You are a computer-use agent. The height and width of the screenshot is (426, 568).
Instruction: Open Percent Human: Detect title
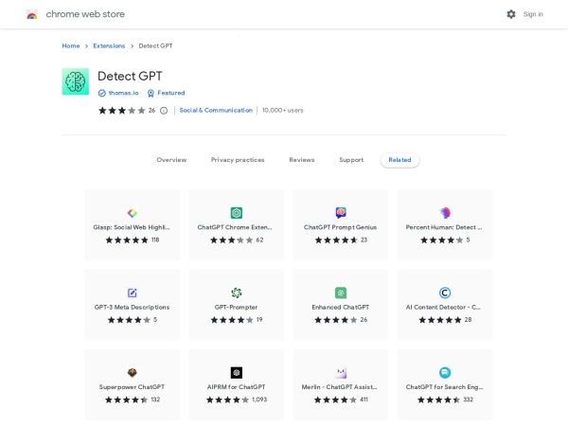click(x=444, y=227)
